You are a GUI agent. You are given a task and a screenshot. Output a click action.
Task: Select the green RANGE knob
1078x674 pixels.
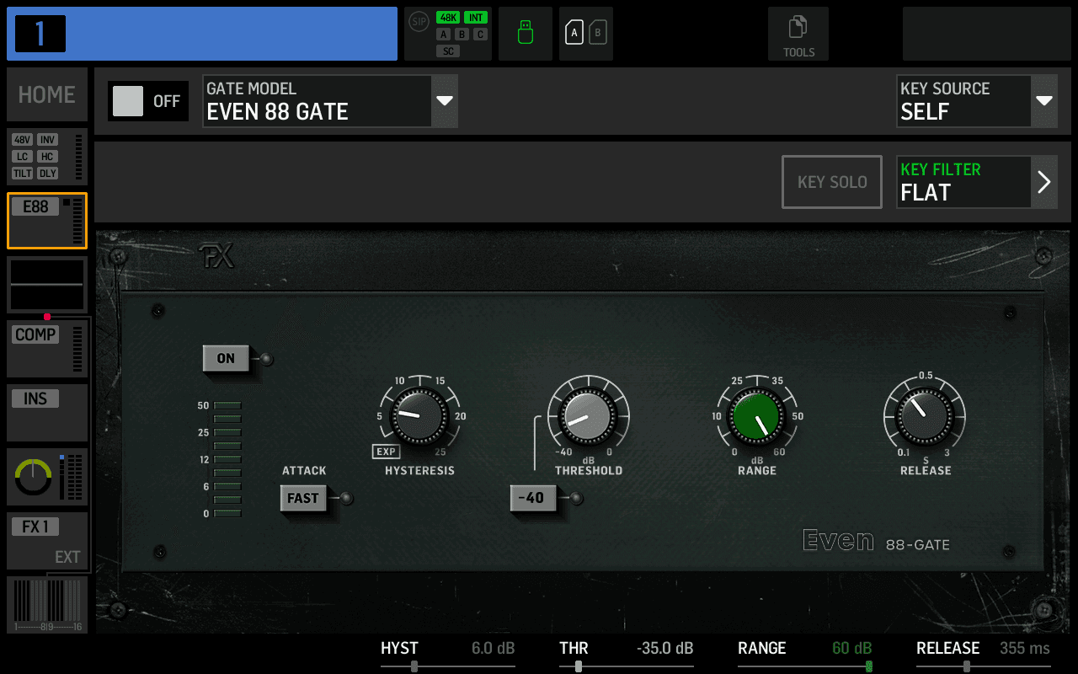tap(757, 416)
